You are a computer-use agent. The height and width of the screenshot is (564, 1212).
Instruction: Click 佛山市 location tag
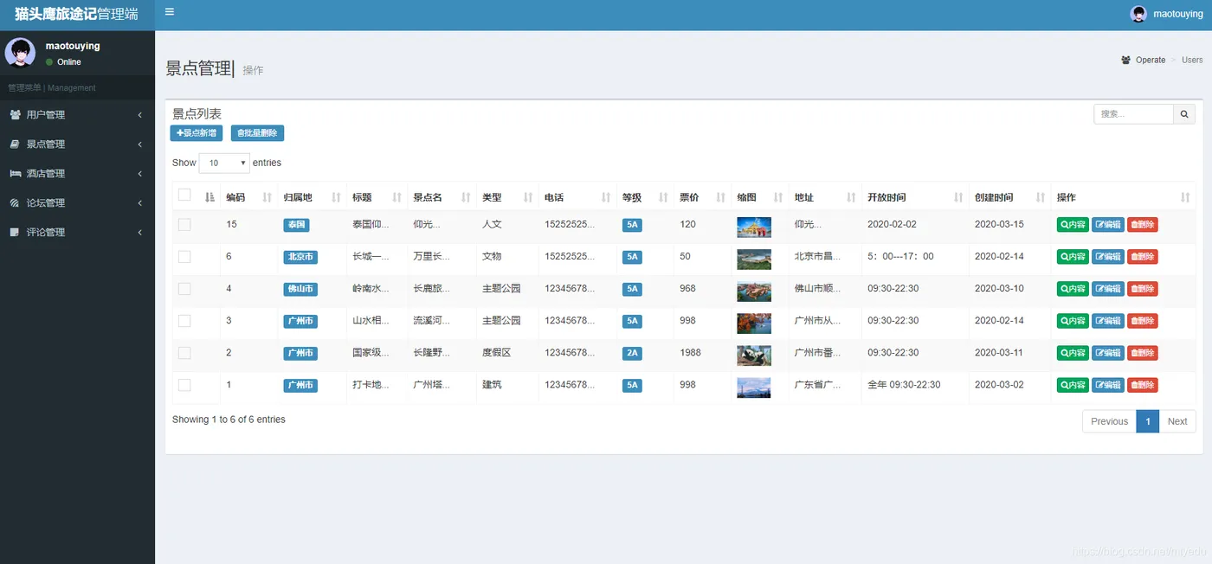pos(300,289)
